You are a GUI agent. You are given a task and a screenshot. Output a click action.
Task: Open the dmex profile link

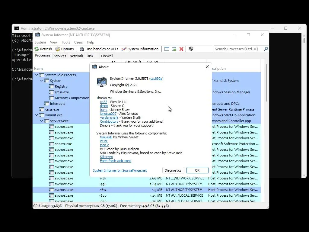coord(104,106)
